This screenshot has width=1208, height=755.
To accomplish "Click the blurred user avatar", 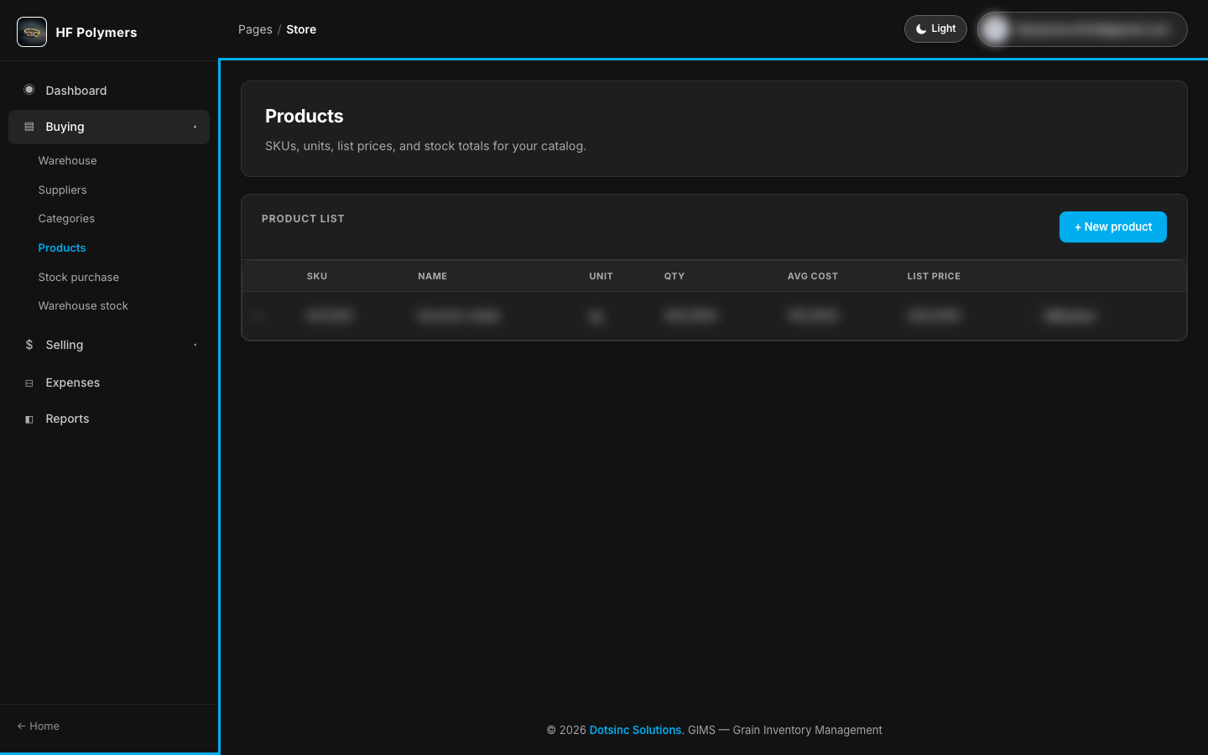I will coord(996,29).
